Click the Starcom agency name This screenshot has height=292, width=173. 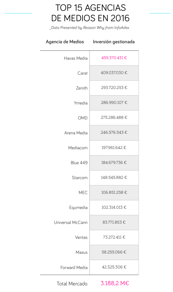pos(80,178)
